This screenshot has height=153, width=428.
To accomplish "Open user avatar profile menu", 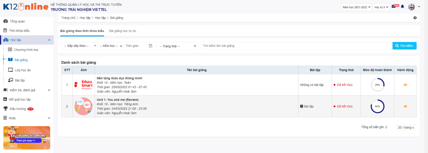I will point(411,7).
